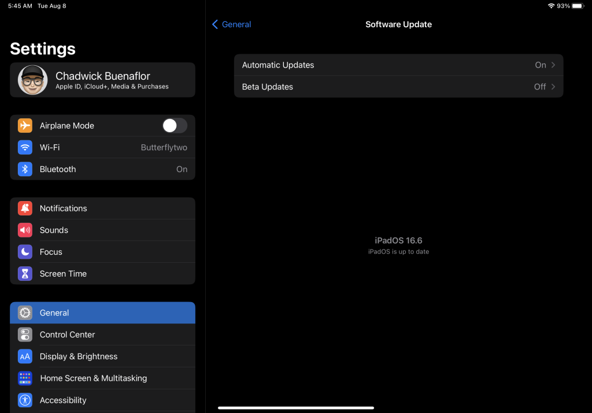Tap the Home Screen & Multitasking icon
The image size is (592, 413).
[x=25, y=378]
